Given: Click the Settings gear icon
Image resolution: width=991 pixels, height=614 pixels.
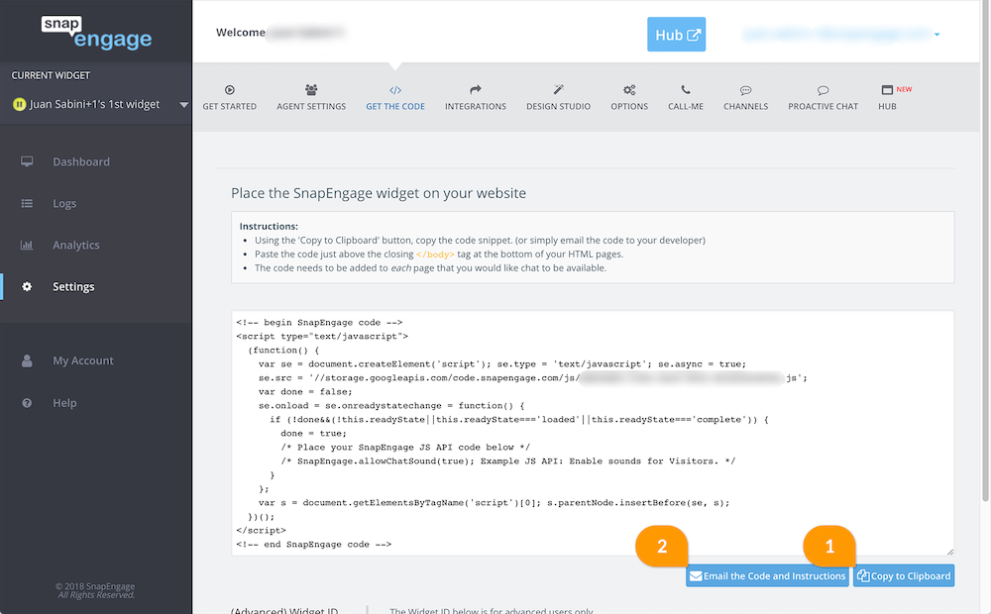Looking at the screenshot, I should pos(27,287).
